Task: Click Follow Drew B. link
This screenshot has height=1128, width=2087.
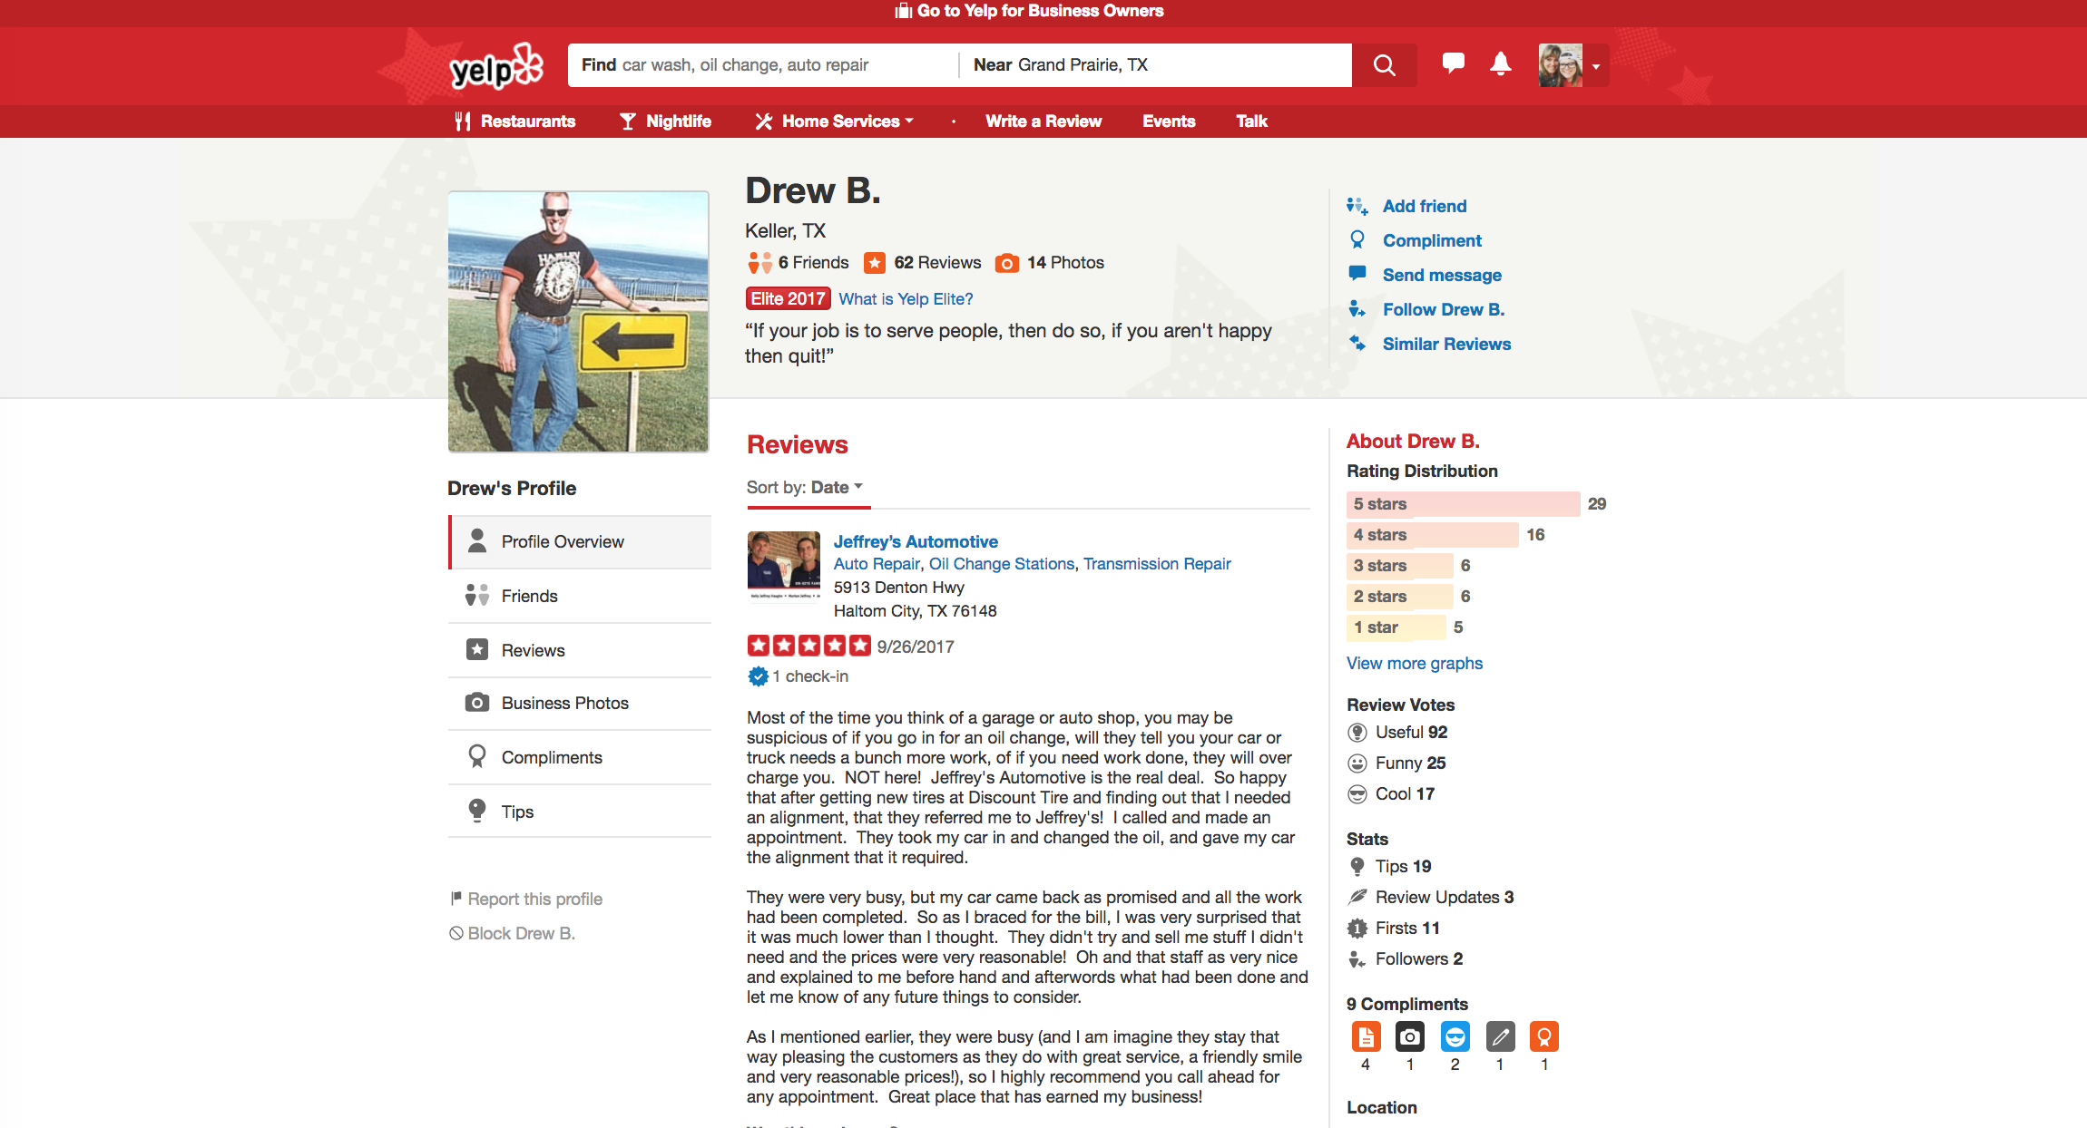Action: [1444, 309]
